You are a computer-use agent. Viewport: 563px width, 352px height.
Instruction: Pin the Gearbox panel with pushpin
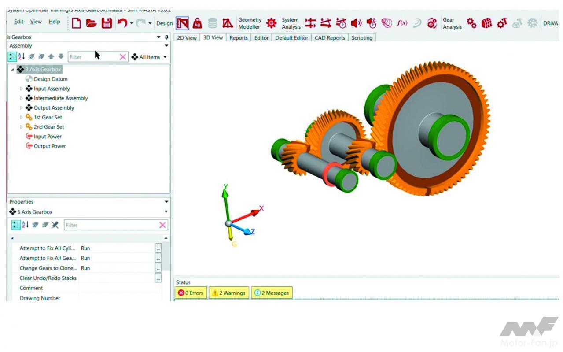(166, 37)
